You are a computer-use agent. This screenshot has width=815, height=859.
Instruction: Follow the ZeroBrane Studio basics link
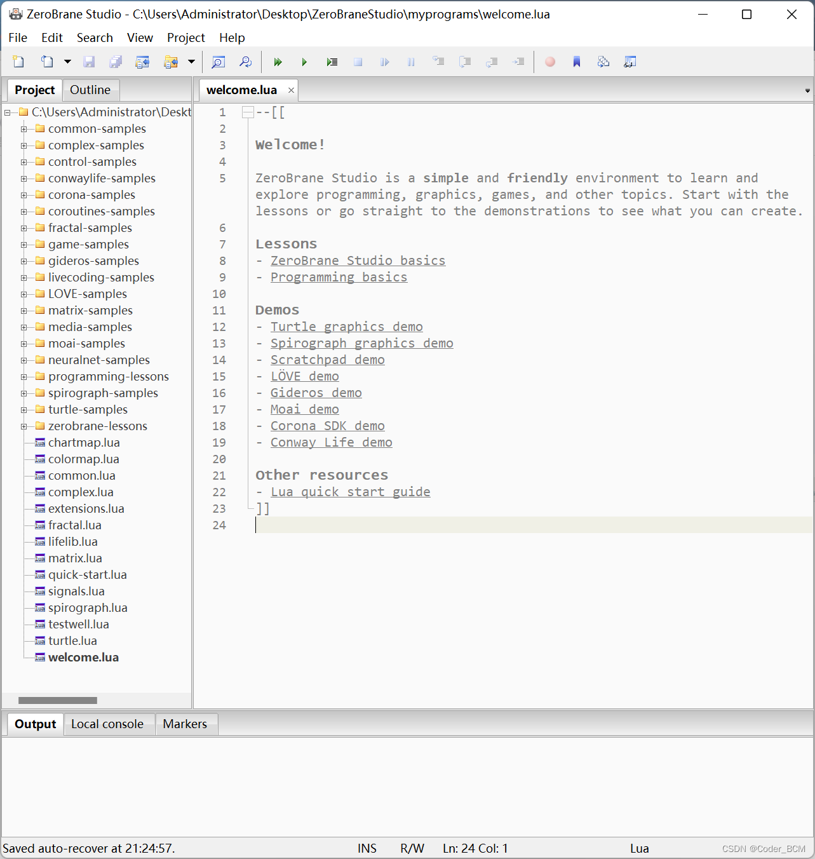(x=358, y=261)
